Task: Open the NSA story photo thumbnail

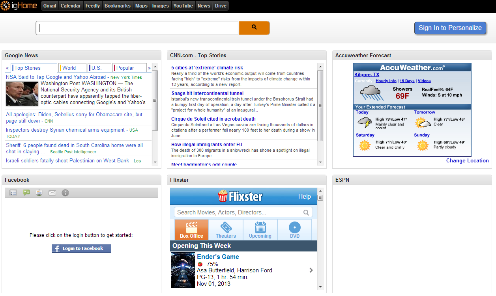Action: pyautogui.click(x=22, y=93)
